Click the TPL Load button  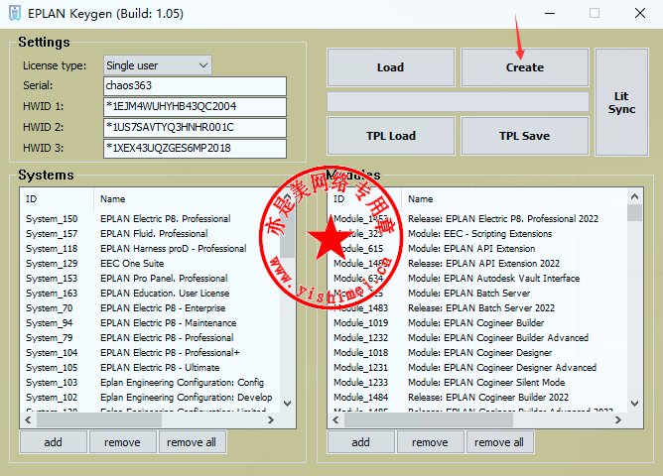point(391,136)
